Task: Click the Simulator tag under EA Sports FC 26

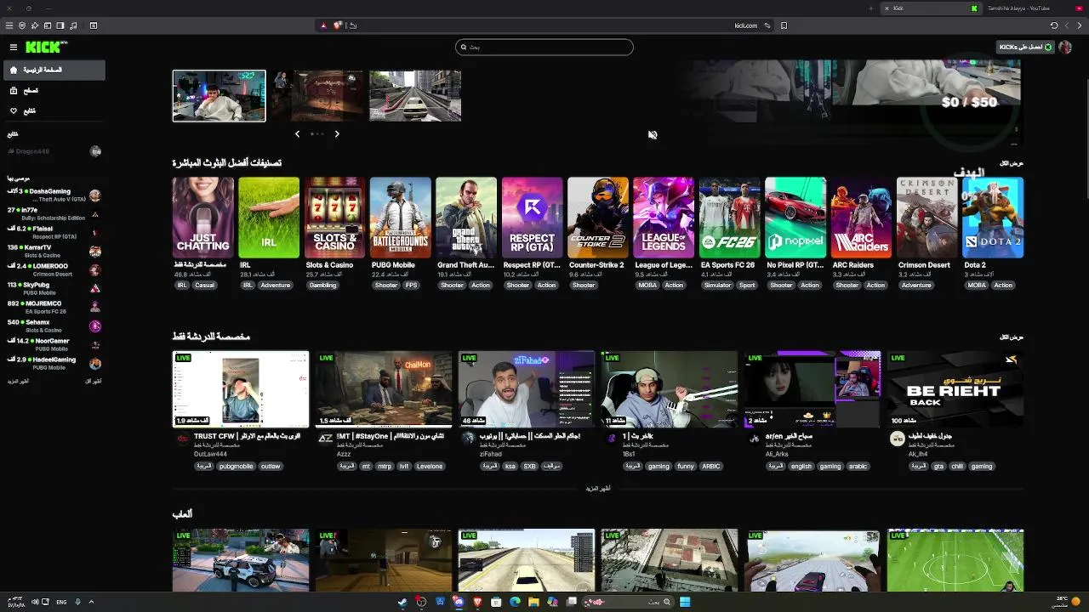Action: coord(717,286)
